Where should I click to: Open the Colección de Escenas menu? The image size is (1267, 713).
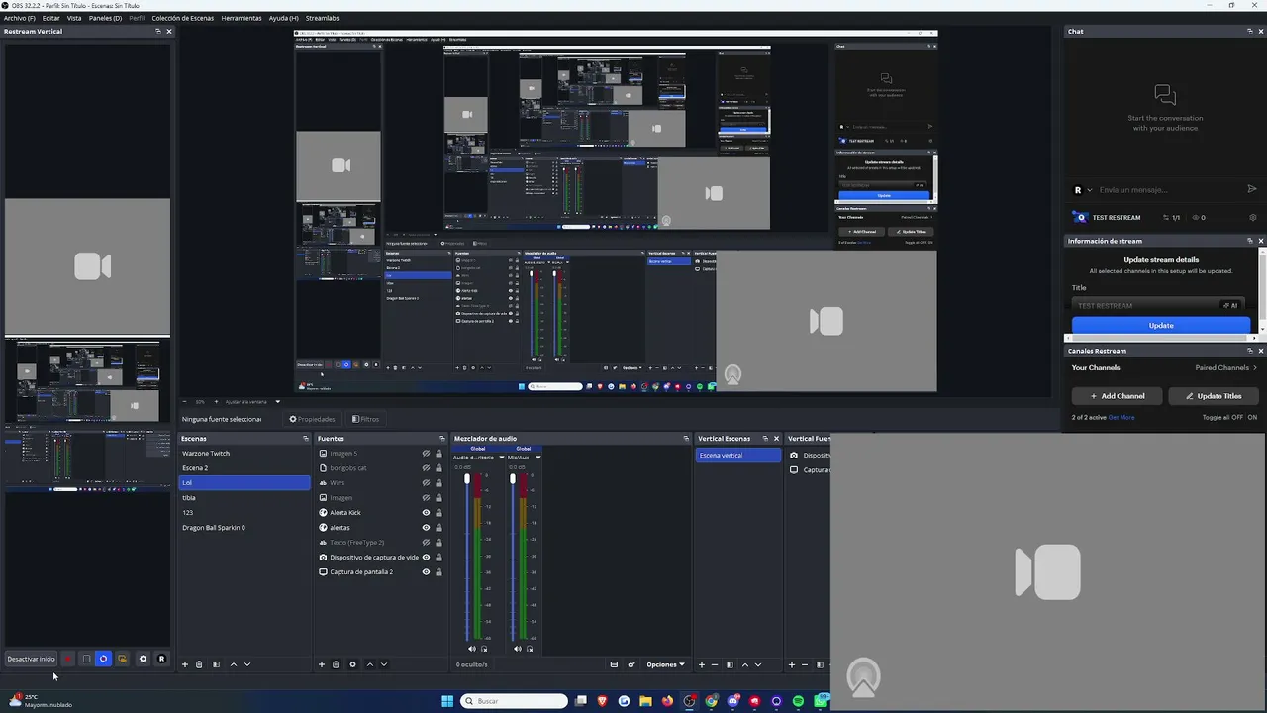click(182, 18)
